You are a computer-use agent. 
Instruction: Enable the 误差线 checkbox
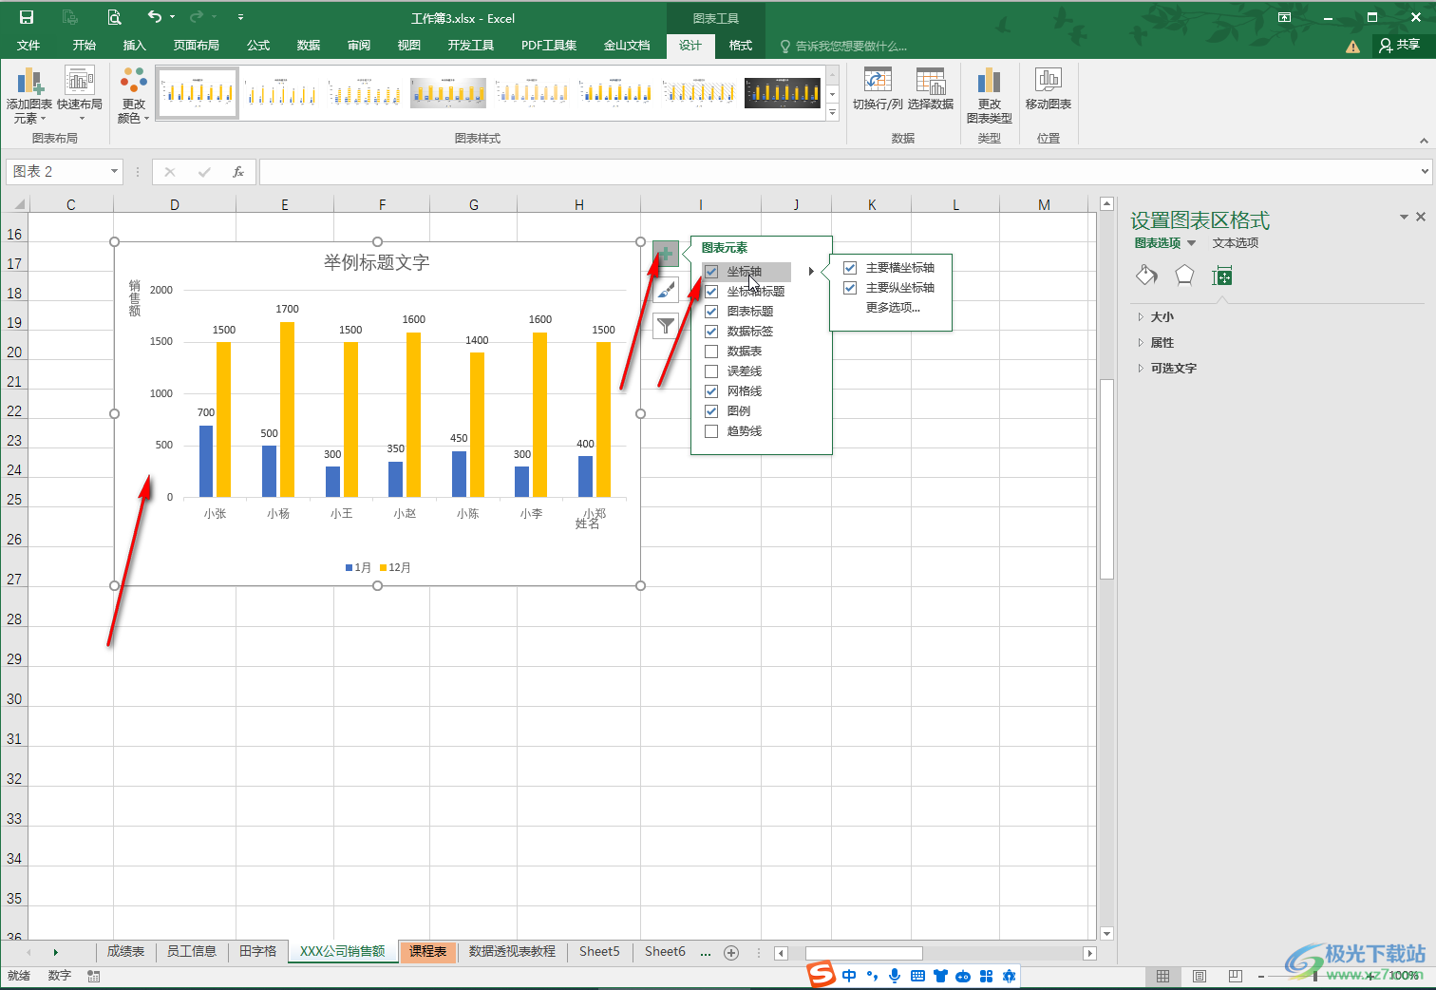click(x=711, y=371)
